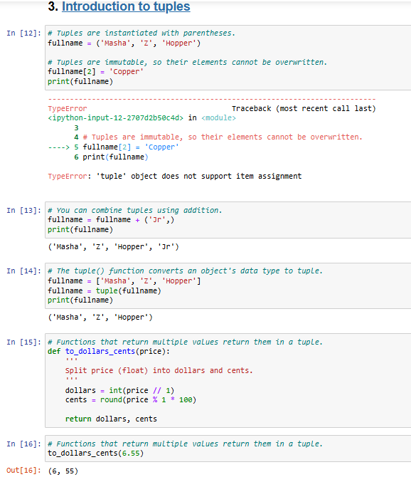Click the fullname + ('Jr',) code line
The width and height of the screenshot is (411, 482).
coord(111,220)
